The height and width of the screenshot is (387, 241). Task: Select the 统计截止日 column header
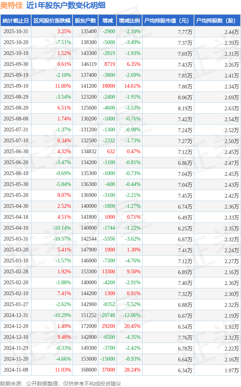pos(15,21)
